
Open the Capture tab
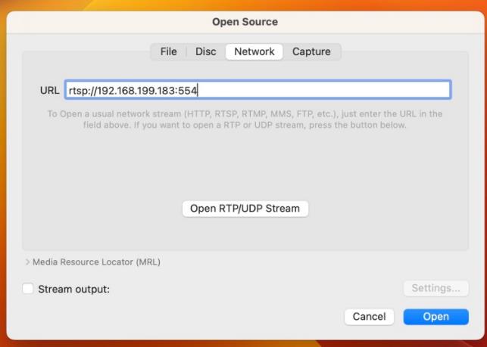tap(311, 51)
